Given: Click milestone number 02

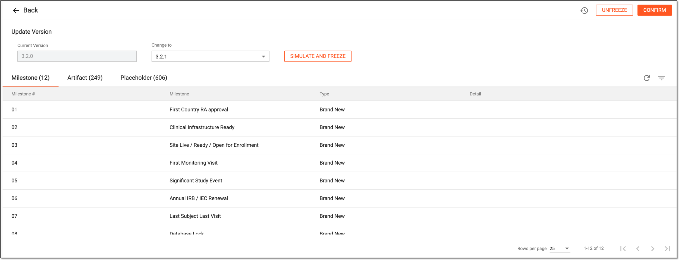Looking at the screenshot, I should 14,127.
